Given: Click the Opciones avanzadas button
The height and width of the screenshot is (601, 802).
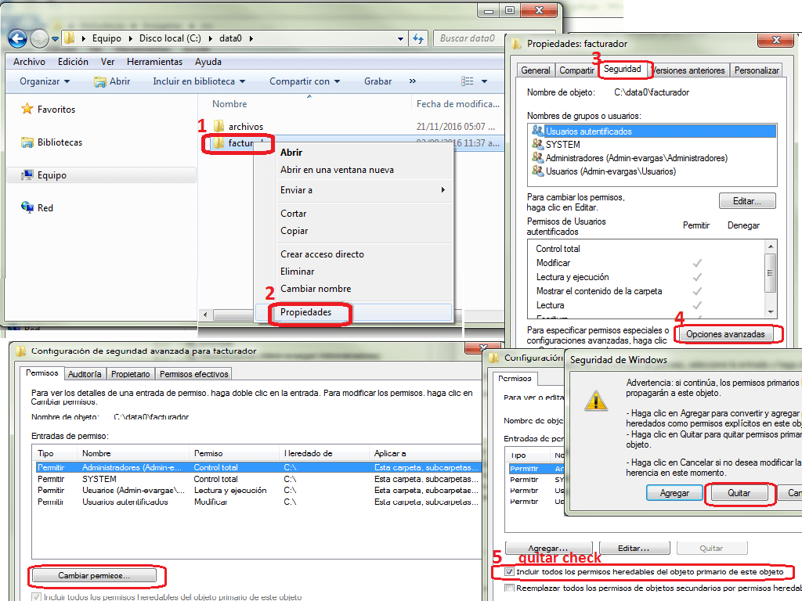Looking at the screenshot, I should (x=724, y=334).
